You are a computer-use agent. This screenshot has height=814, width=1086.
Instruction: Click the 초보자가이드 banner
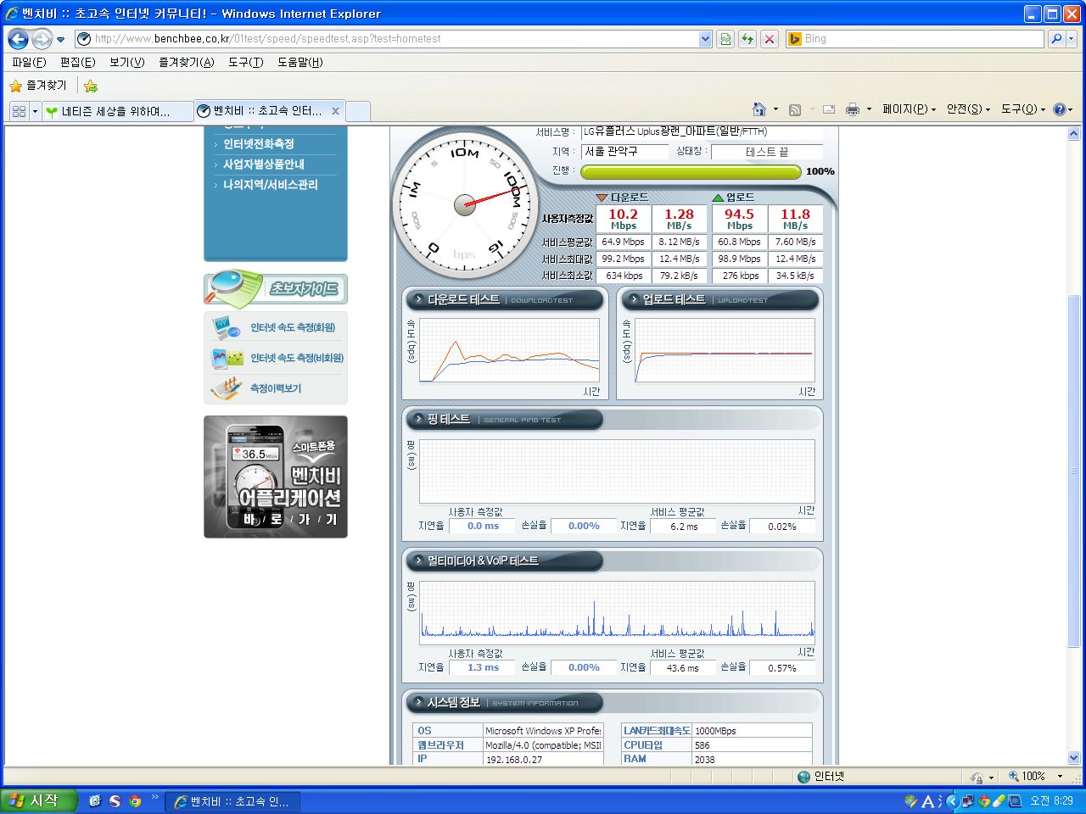[x=276, y=288]
